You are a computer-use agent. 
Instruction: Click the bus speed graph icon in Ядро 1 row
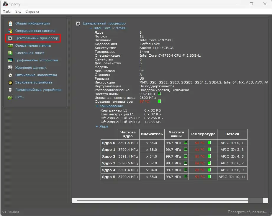[x=186, y=149]
